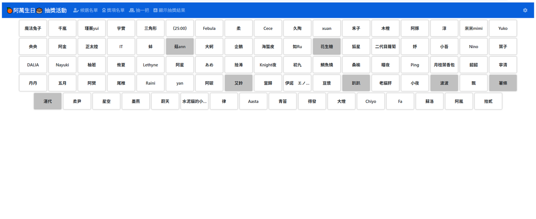Screen dimensions: 536x219
Task: Open the settings gear icon
Action: coord(525,11)
